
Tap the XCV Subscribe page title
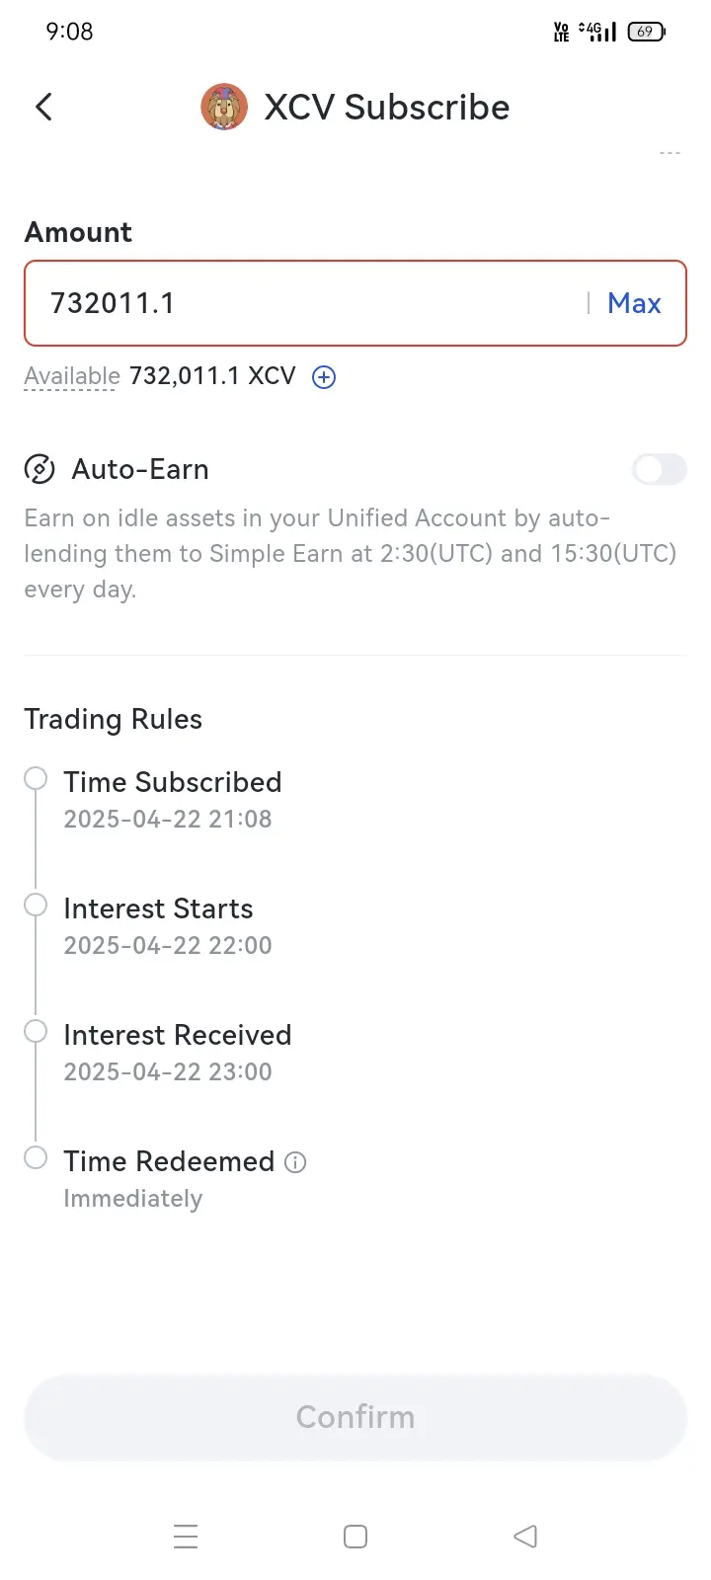click(x=387, y=107)
